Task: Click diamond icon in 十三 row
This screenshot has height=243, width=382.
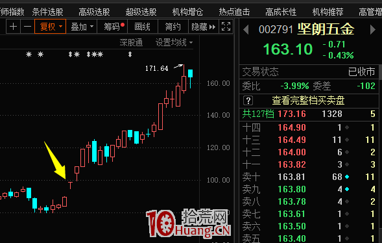Action: point(347,140)
